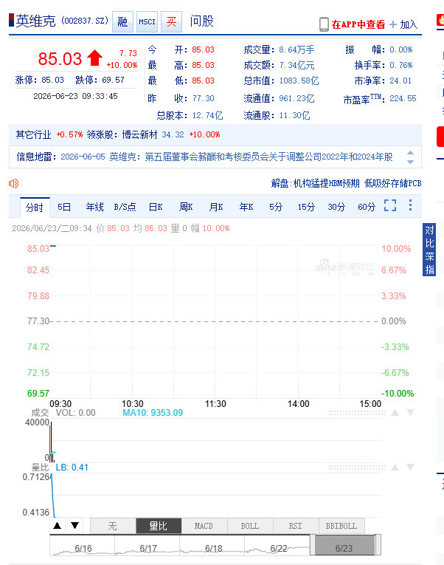This screenshot has height=565, width=444.
Task: Switch to the 5日 chart tab
Action: [64, 207]
